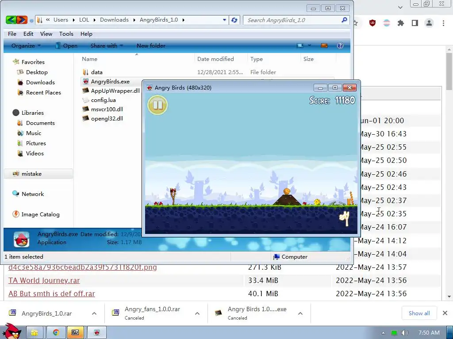453x339 pixels.
Task: Click the green tray status icon
Action: click(x=394, y=333)
